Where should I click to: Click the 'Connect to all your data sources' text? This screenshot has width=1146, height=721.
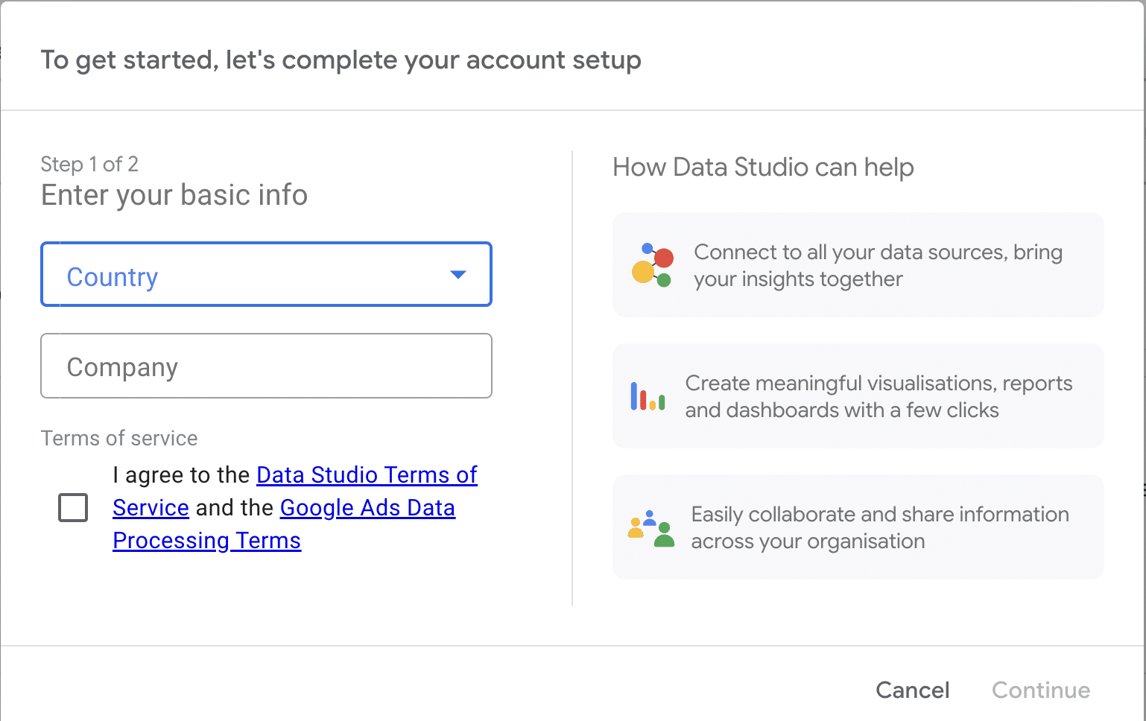(x=878, y=265)
